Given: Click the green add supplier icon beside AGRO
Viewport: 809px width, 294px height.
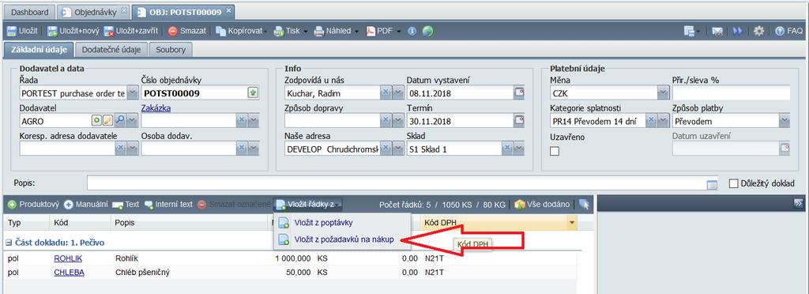Looking at the screenshot, I should (96, 121).
